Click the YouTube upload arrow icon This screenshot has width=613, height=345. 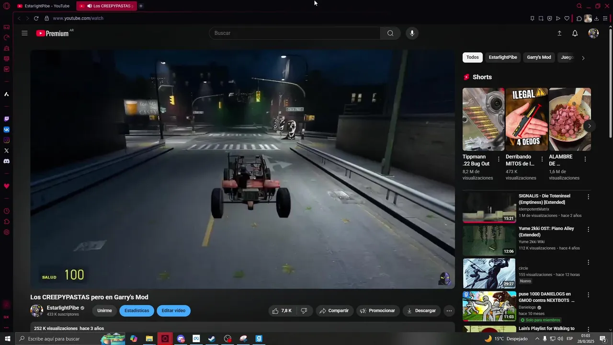pos(559,33)
